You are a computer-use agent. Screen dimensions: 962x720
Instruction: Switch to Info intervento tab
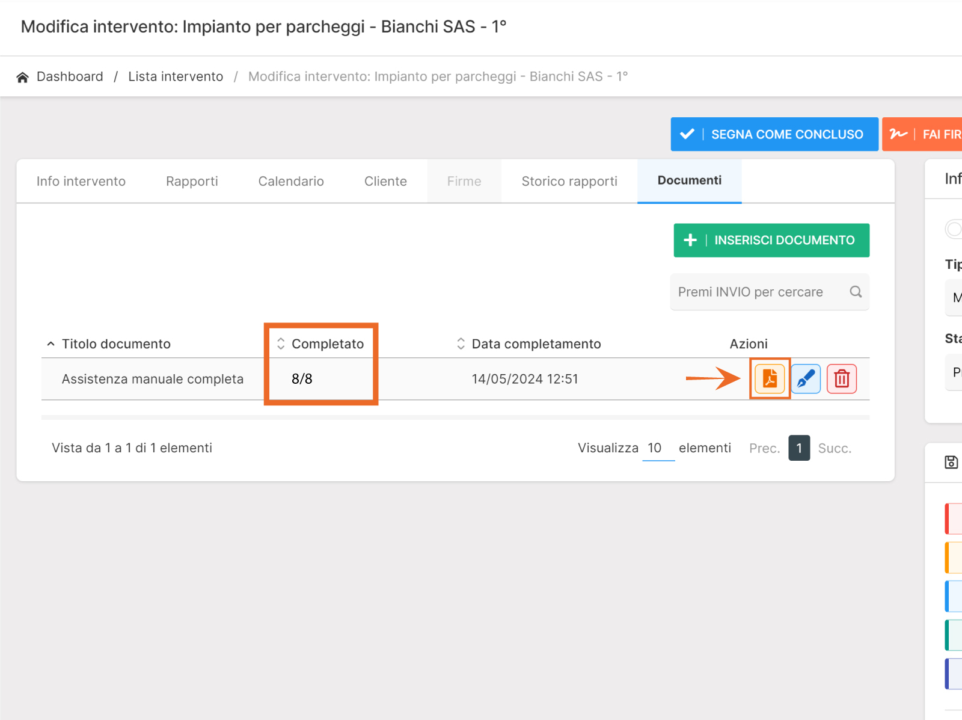[x=81, y=182]
